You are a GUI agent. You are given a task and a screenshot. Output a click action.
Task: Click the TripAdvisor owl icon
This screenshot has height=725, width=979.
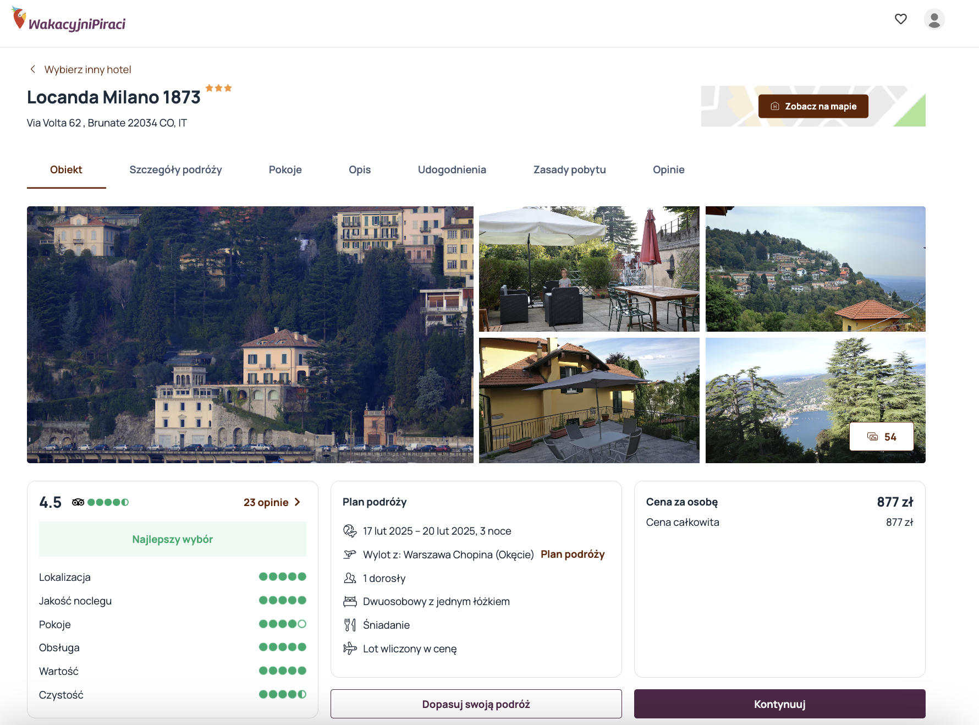(78, 502)
